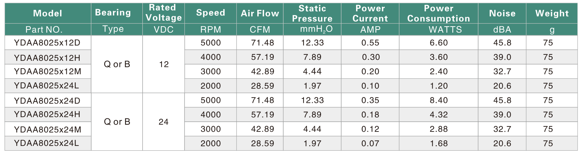Select the Noise column header
Screen dimensions: 582x155
[502, 13]
